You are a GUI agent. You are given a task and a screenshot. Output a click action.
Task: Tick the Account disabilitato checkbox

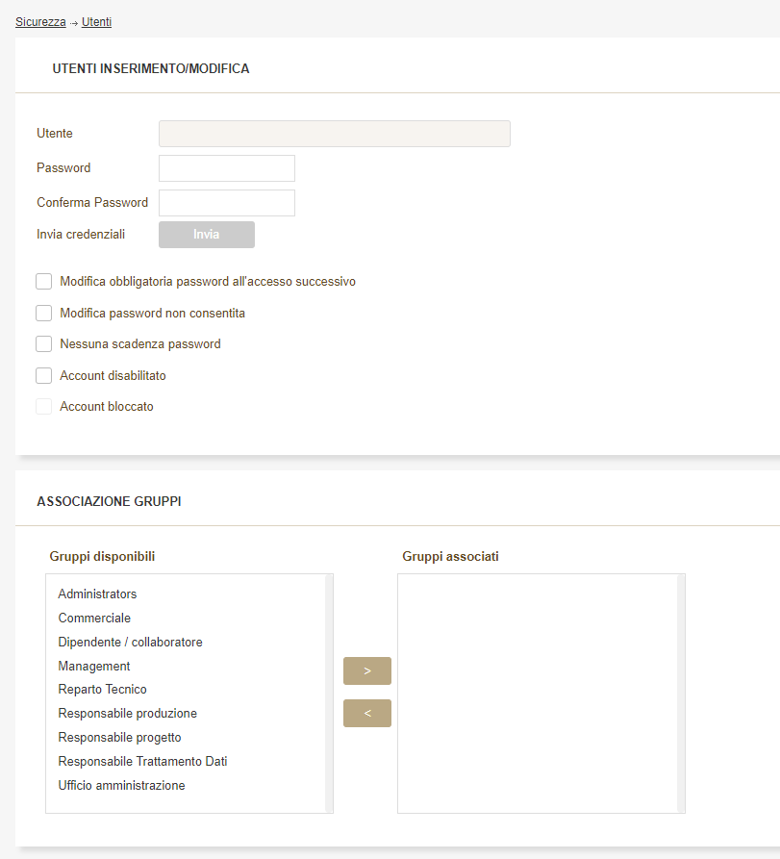[x=44, y=376]
